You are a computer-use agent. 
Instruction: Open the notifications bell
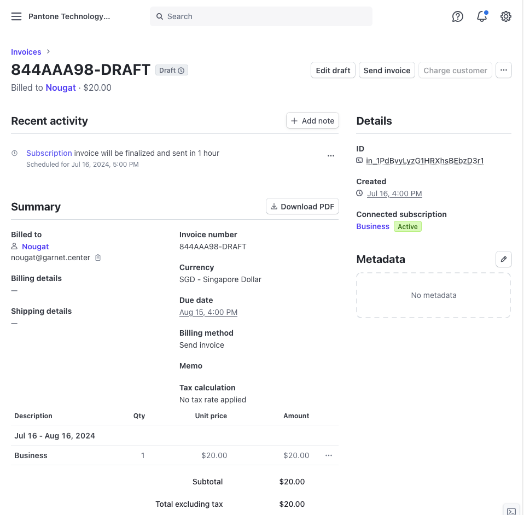(x=481, y=16)
